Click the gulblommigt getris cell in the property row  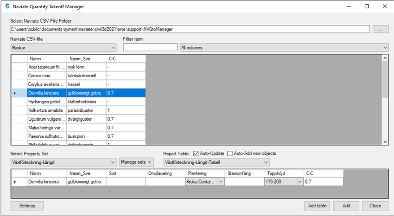pyautogui.click(x=86, y=182)
